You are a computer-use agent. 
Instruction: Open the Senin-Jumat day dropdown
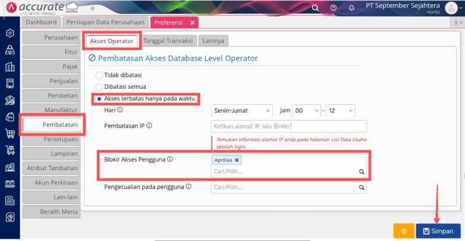(x=242, y=110)
